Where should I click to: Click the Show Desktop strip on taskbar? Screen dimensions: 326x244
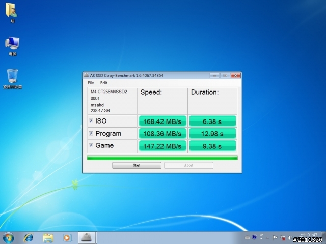point(323,238)
